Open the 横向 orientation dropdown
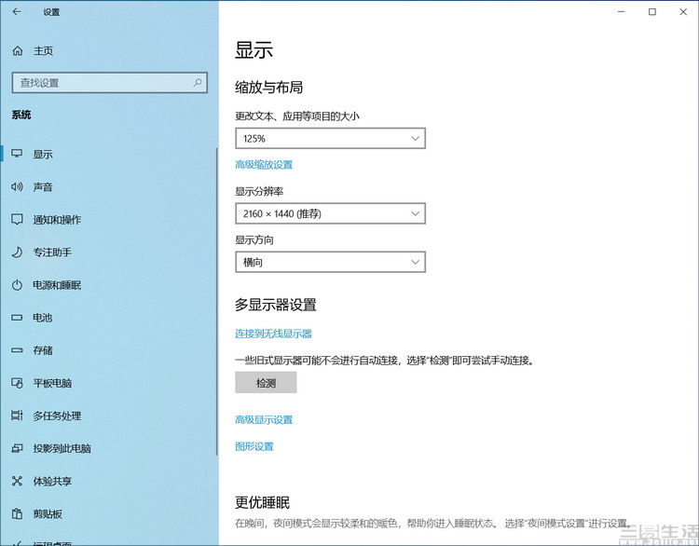 330,262
